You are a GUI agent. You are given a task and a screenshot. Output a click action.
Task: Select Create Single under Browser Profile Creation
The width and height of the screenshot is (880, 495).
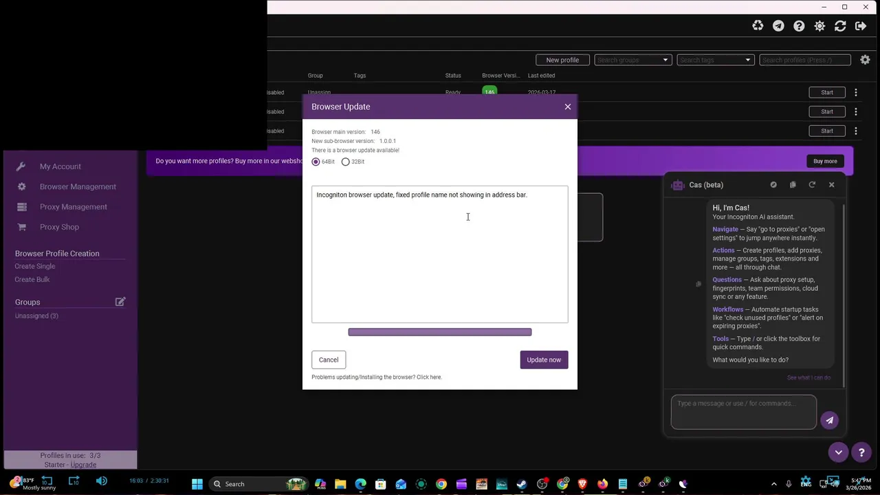35,266
